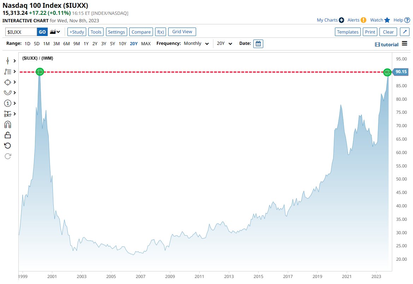Open the My Charts link
Image resolution: width=413 pixels, height=284 pixels.
click(x=327, y=20)
